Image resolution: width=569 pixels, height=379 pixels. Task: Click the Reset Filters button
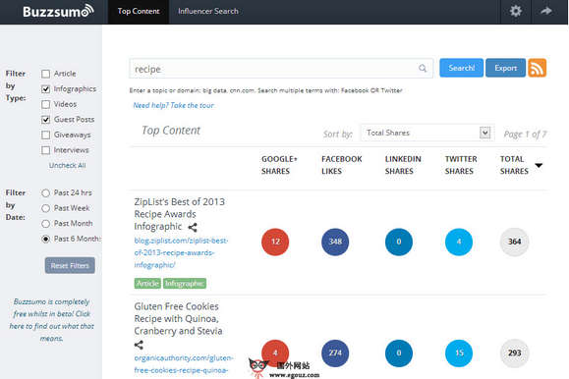(x=70, y=265)
